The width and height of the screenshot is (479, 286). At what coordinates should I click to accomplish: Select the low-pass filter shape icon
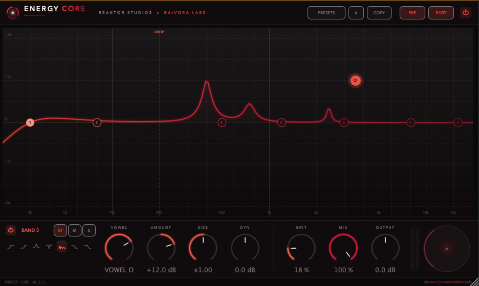click(x=87, y=247)
